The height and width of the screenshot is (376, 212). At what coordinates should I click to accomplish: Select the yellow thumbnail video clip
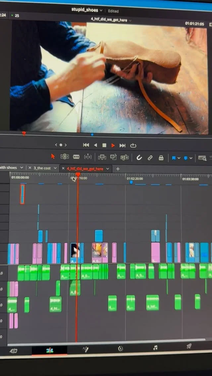[97, 253]
